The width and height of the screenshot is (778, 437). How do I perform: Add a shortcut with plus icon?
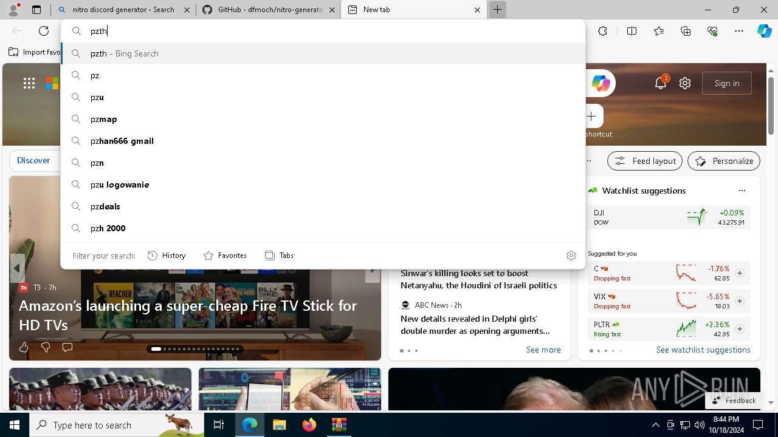coord(591,116)
